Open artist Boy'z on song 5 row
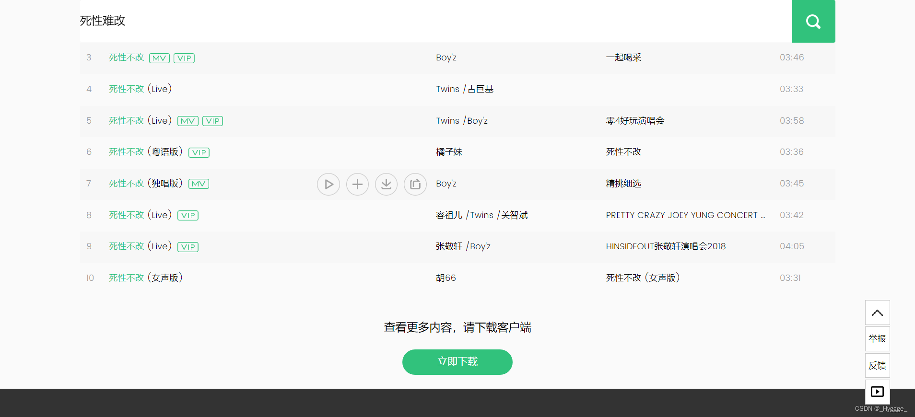This screenshot has width=915, height=417. click(x=478, y=121)
